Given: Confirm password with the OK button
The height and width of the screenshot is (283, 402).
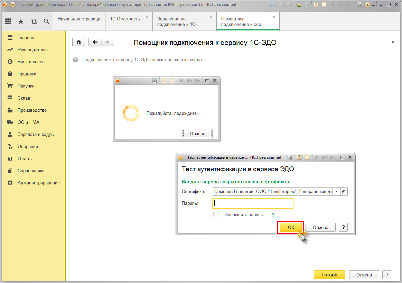Looking at the screenshot, I should coord(291,227).
